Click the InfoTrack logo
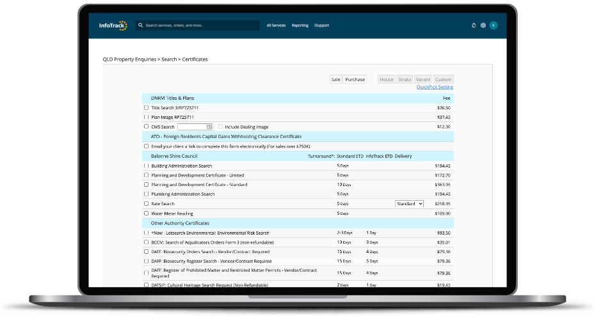596x319 pixels. coord(113,26)
